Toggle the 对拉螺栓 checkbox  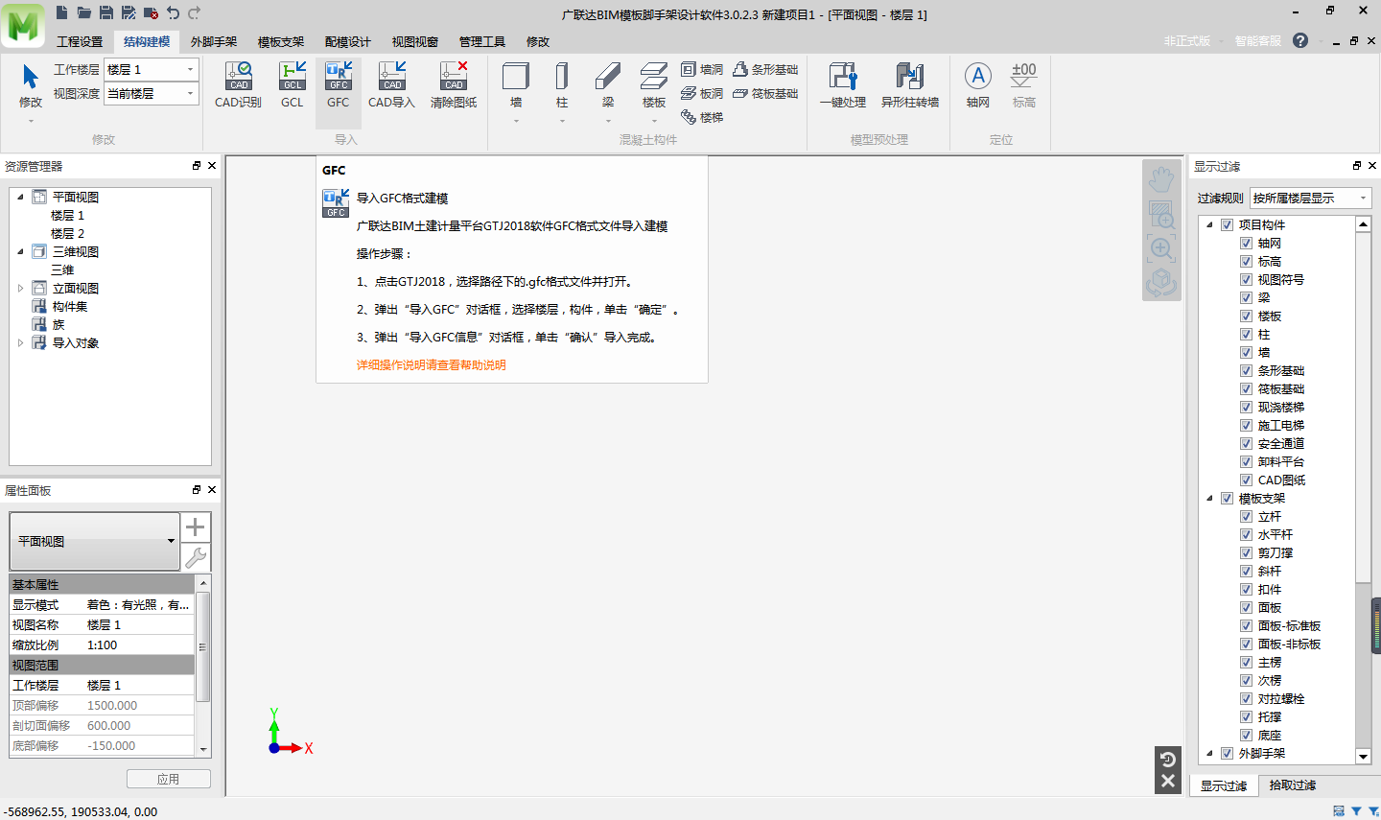point(1246,699)
